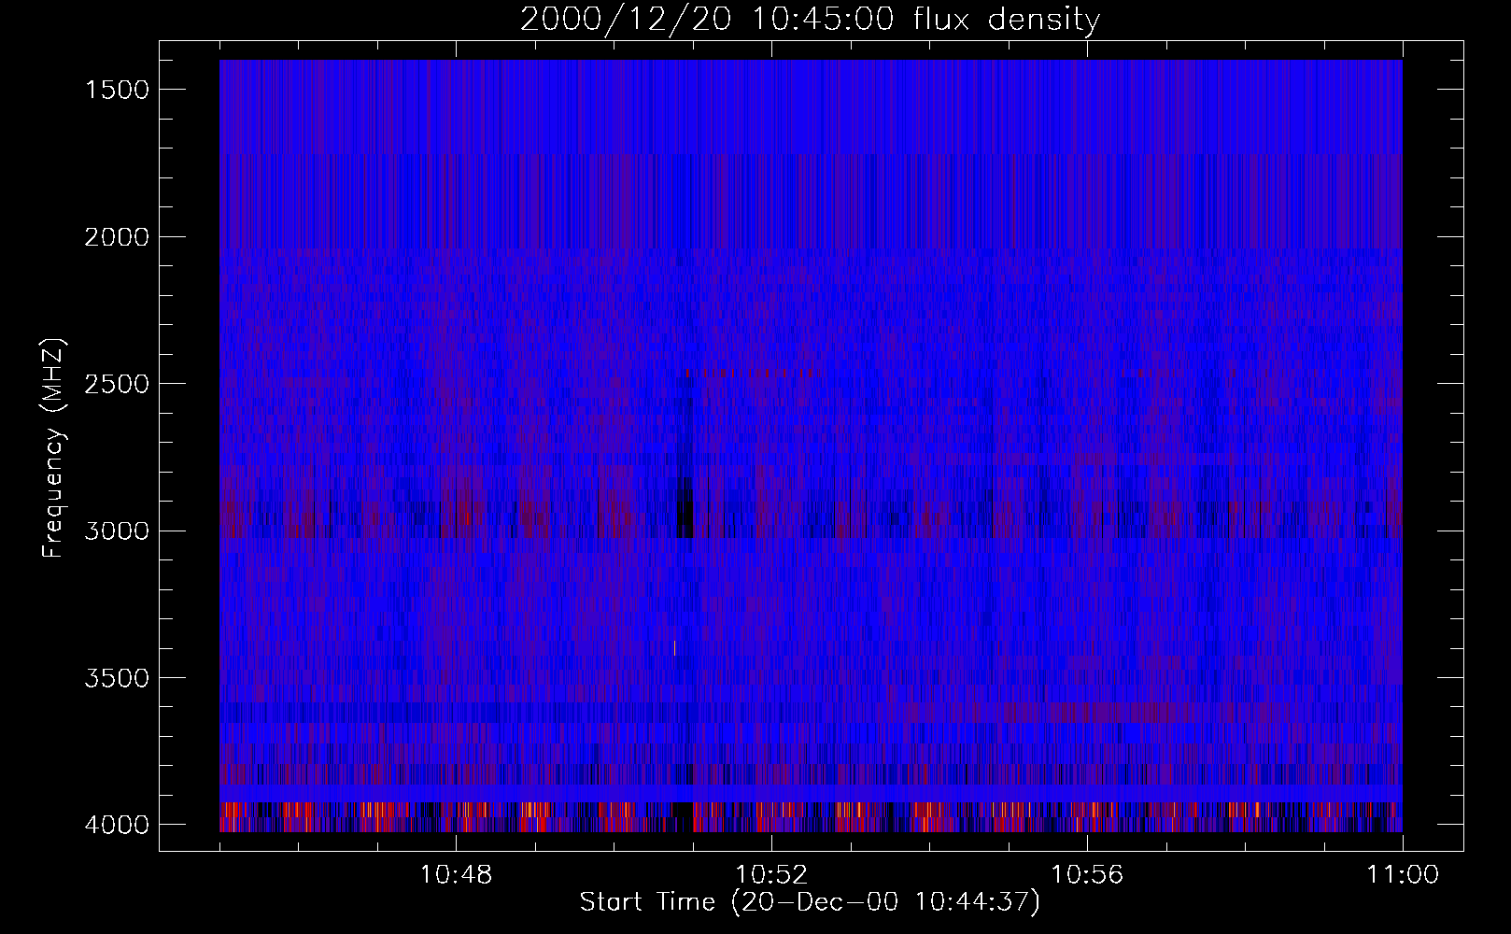Click the 'Start Time (20-Dec-00 10:44:37)' axis title
Image resolution: width=1511 pixels, height=934 pixels.
coord(810,902)
